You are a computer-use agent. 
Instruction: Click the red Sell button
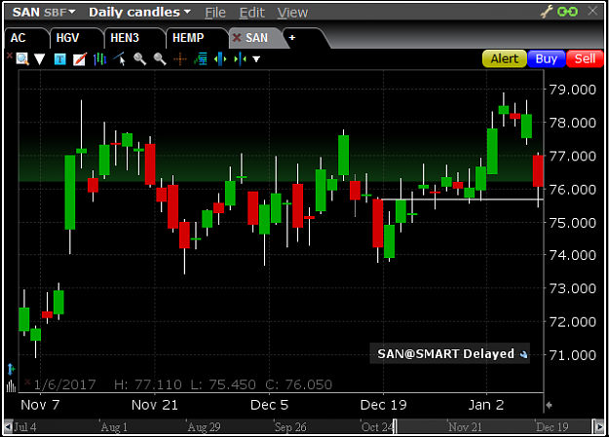coord(585,59)
